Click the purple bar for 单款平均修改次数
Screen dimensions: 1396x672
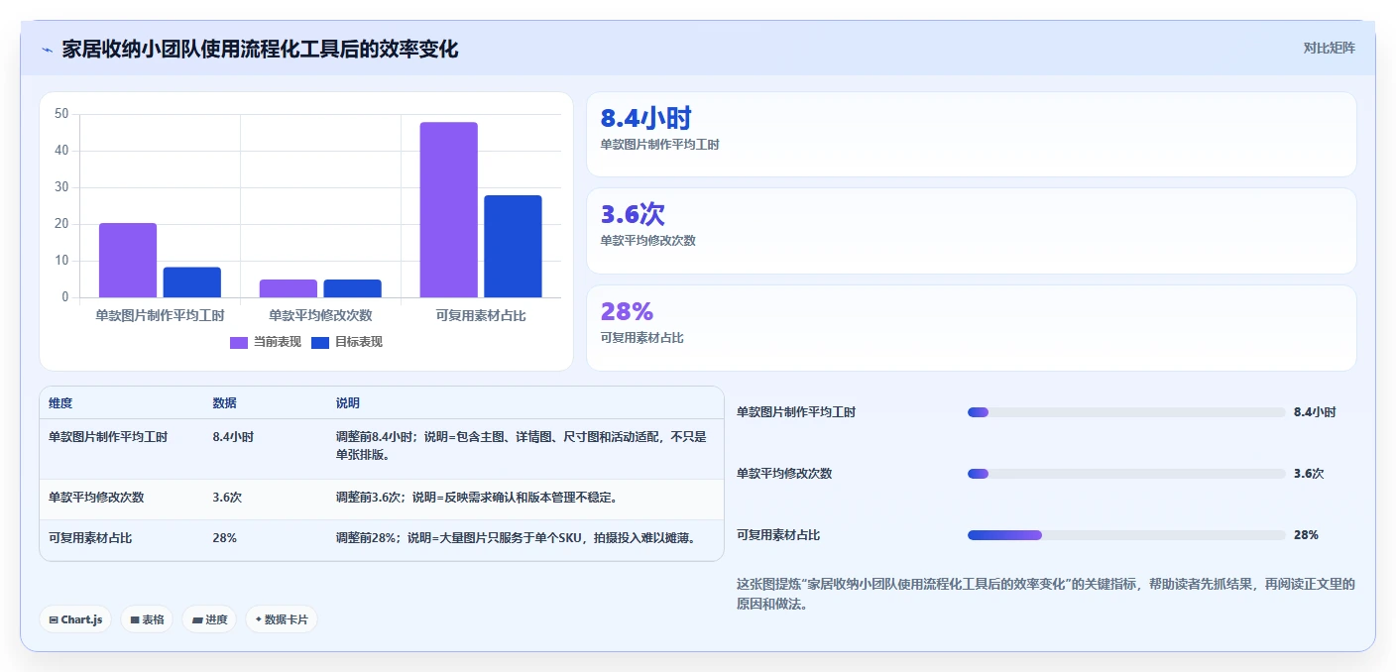(289, 288)
